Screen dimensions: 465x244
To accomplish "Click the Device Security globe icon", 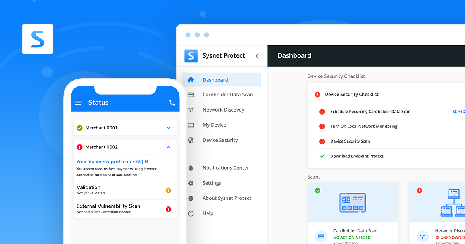I will tap(191, 140).
